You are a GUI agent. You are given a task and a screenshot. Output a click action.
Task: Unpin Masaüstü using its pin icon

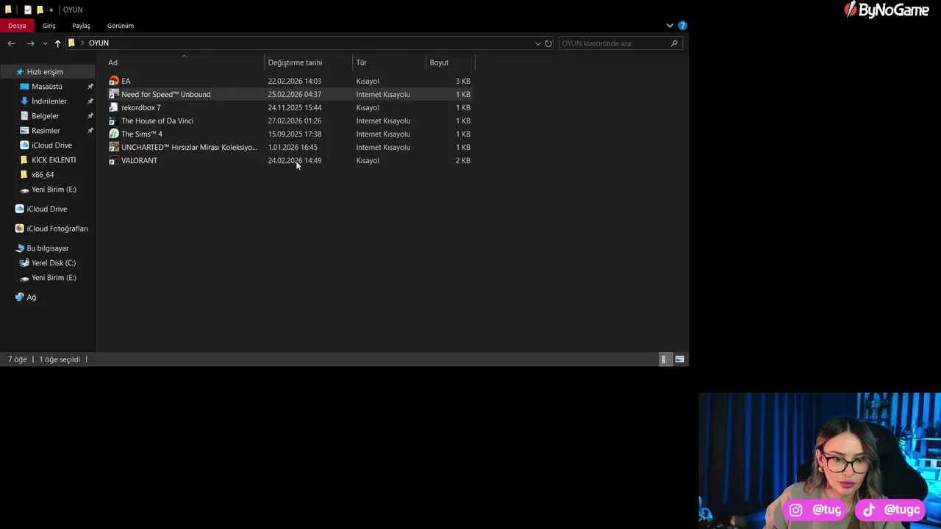pyautogui.click(x=90, y=87)
